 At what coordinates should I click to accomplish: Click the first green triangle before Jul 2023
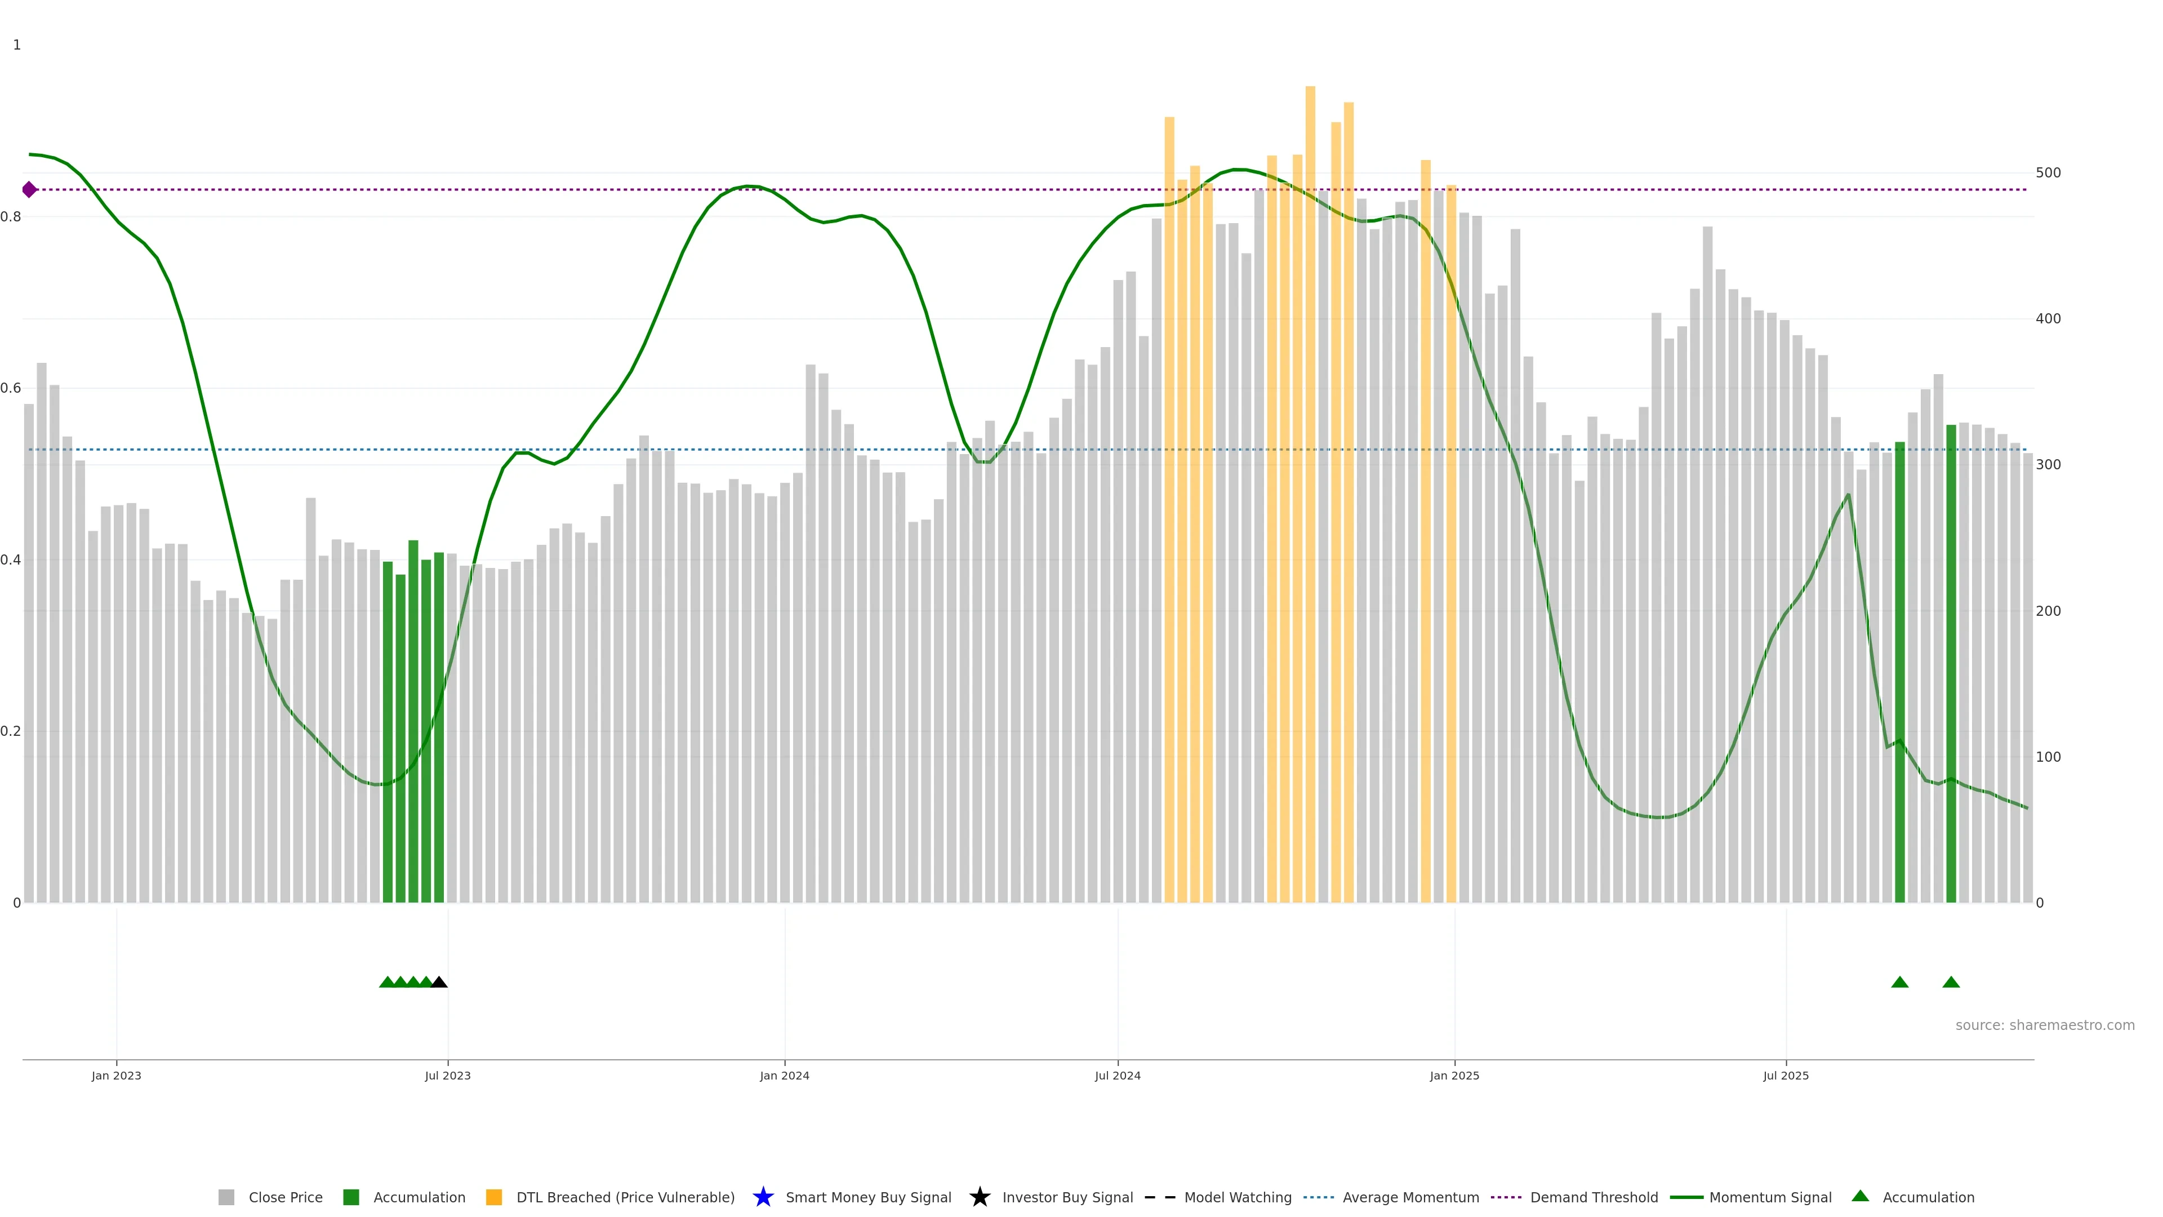pyautogui.click(x=387, y=982)
